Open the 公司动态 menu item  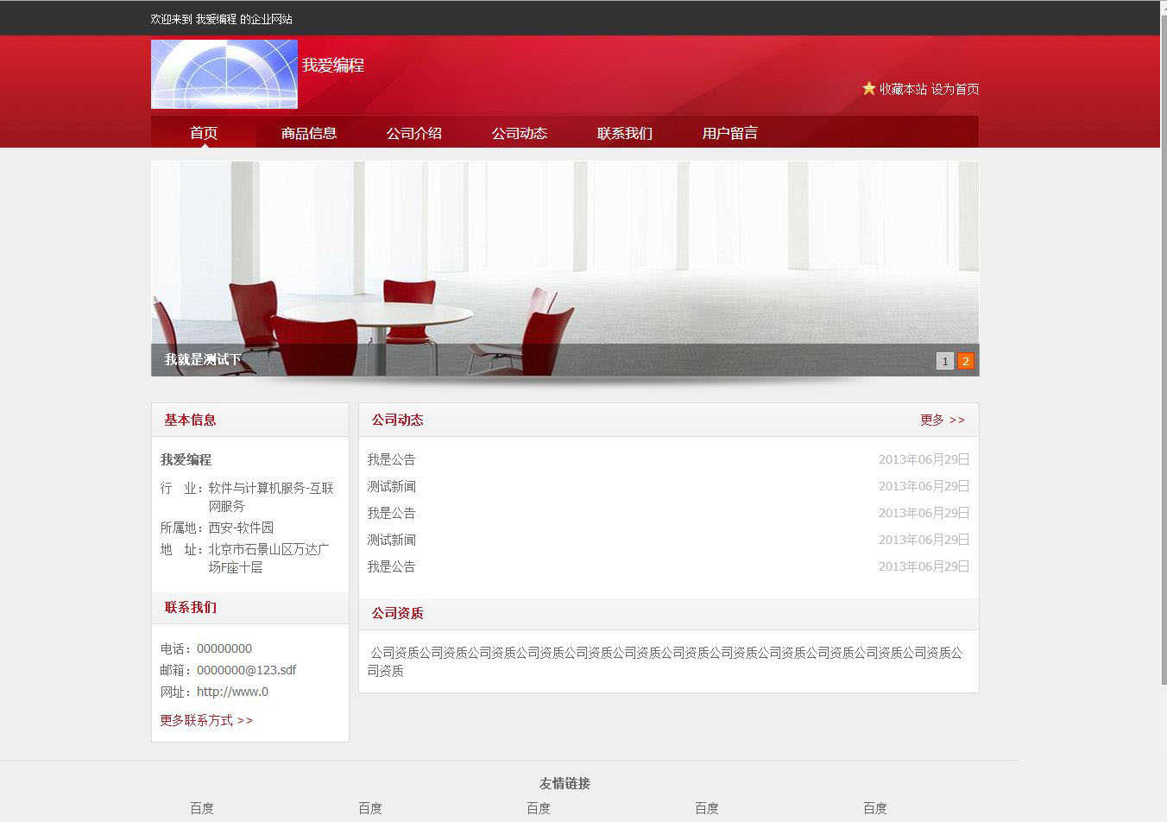pos(519,132)
